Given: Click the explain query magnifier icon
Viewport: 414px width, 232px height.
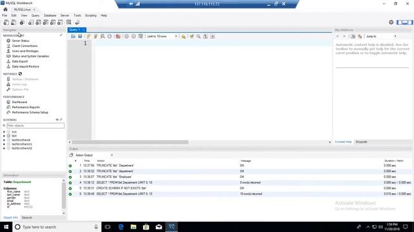Looking at the screenshot, I should coord(102,36).
